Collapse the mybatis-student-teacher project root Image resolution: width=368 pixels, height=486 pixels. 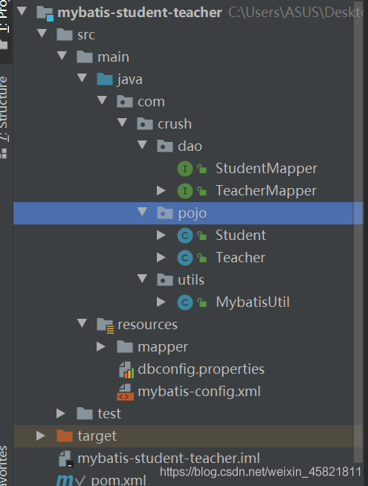(x=22, y=11)
